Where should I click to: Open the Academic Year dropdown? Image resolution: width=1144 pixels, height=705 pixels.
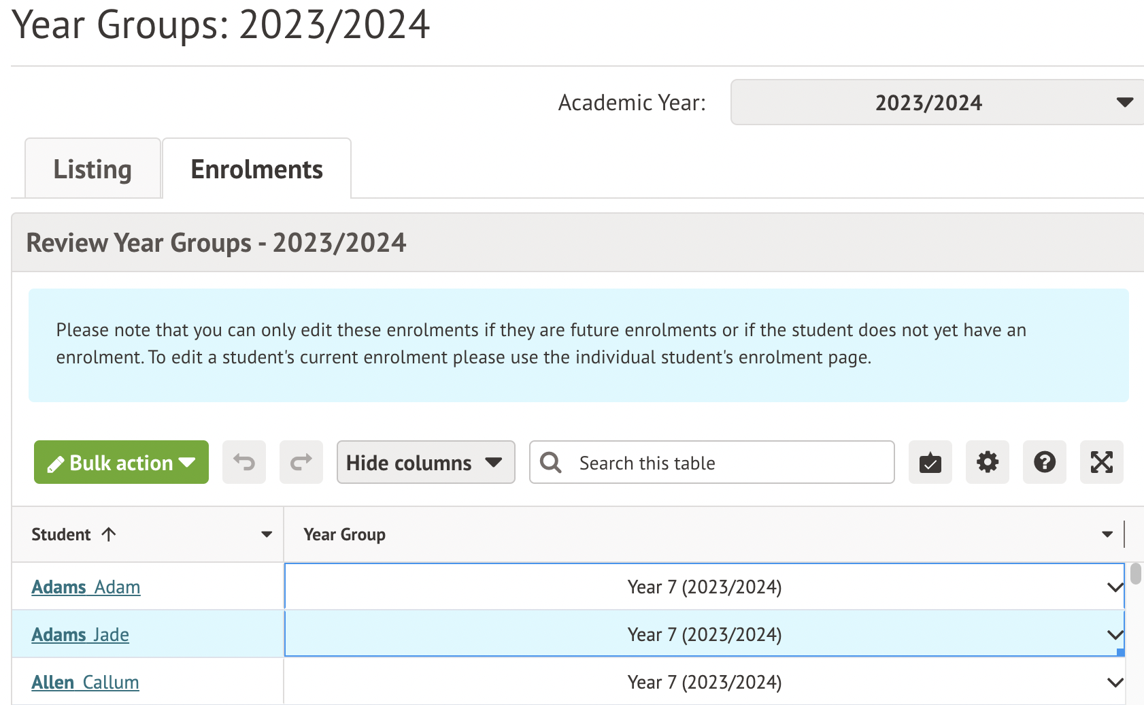pyautogui.click(x=936, y=102)
